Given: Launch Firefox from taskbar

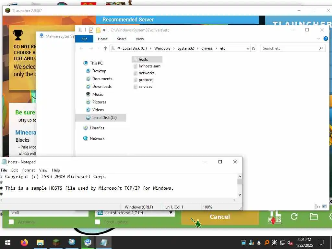Looking at the screenshot, I should coord(24,243).
